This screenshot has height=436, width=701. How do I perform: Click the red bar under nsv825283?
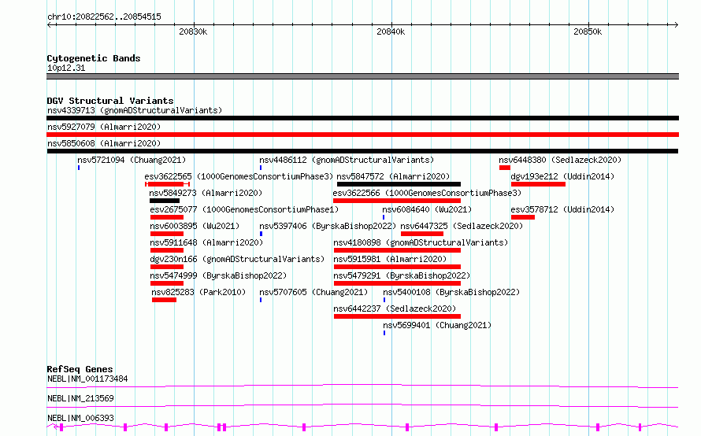(164, 300)
